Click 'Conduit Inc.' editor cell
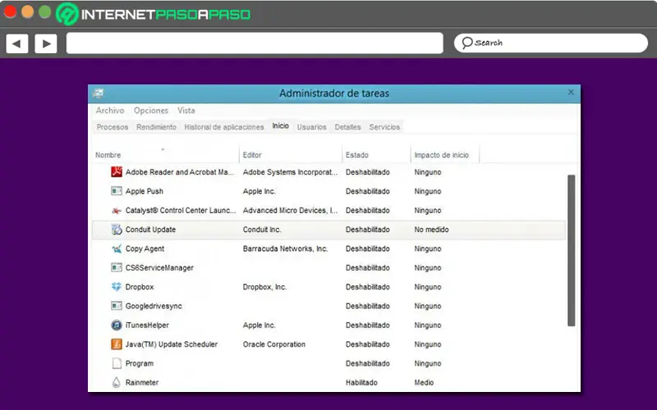Screen dimensions: 657x410 (262, 230)
